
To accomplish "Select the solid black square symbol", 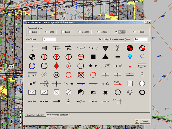I will [93, 57].
